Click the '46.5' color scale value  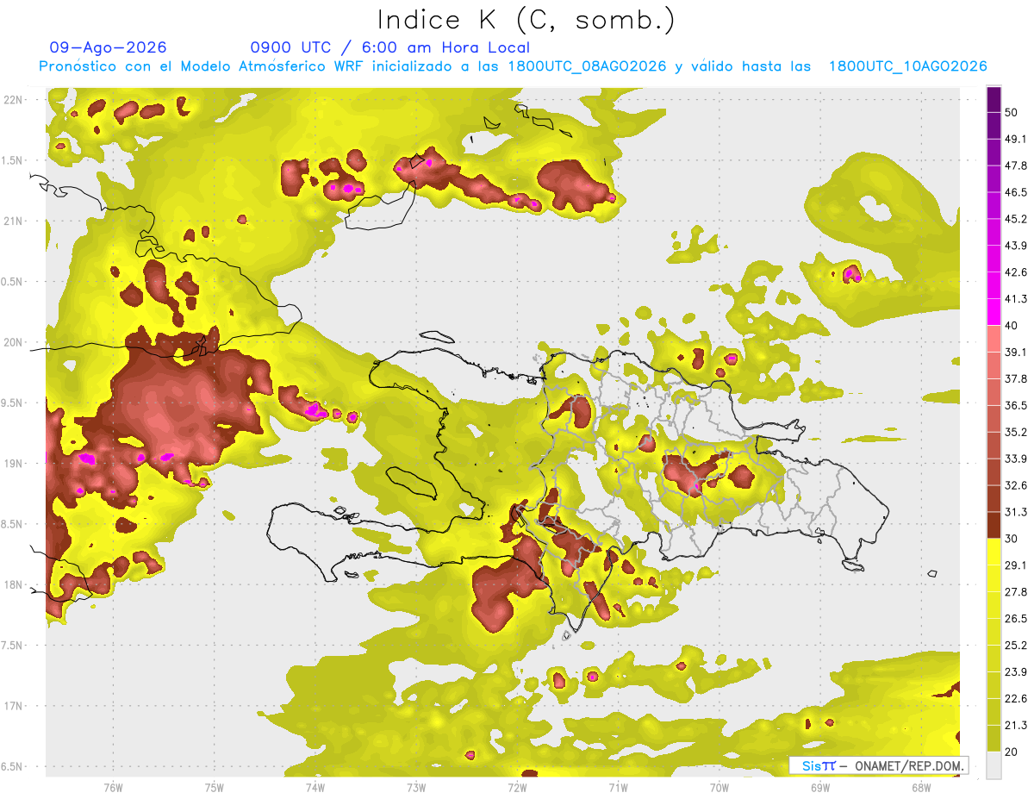[1016, 192]
